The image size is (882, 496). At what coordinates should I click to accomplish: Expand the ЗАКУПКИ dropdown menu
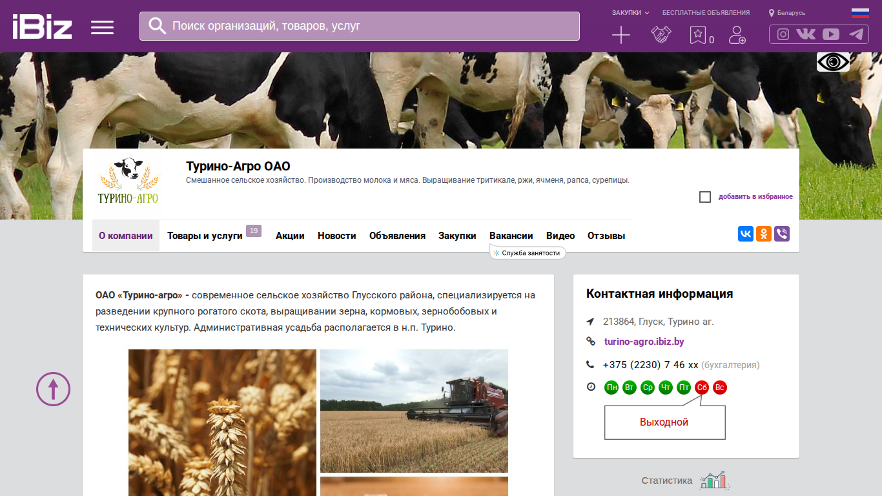coord(631,12)
